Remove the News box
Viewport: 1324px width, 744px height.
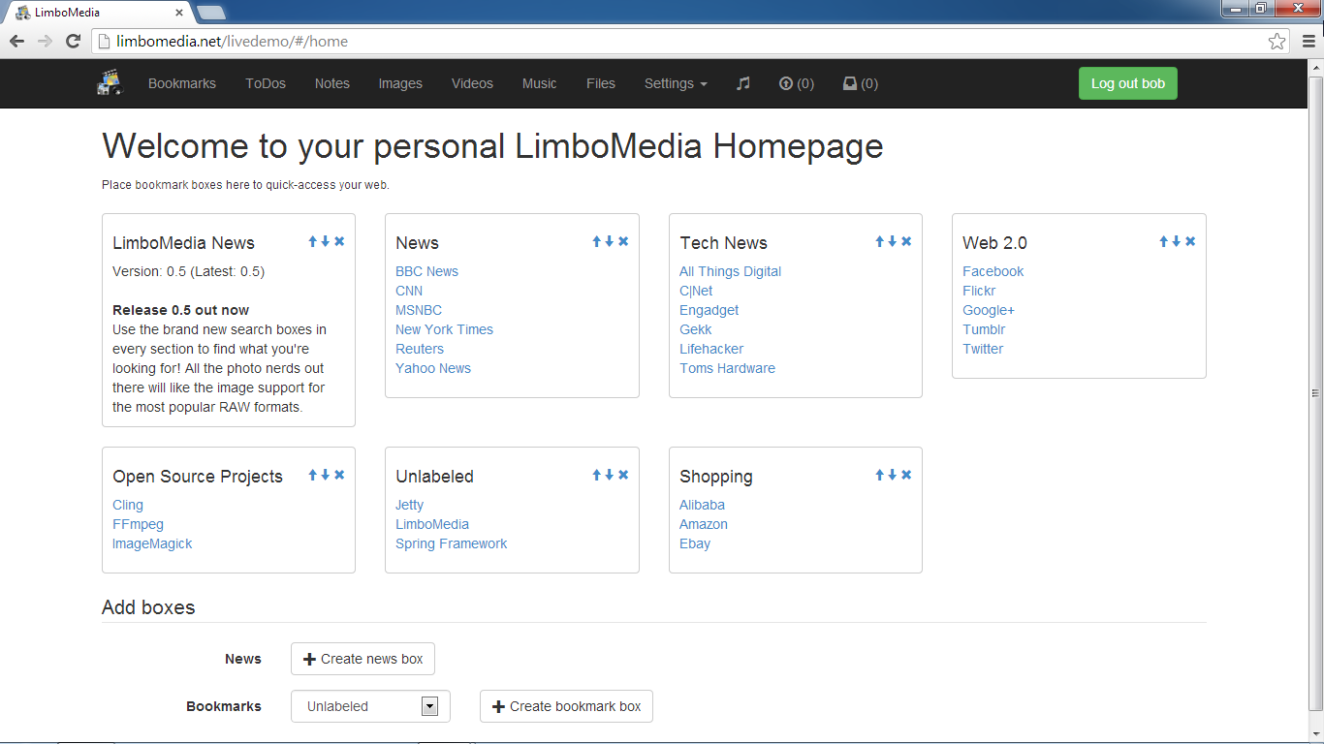[x=623, y=241]
